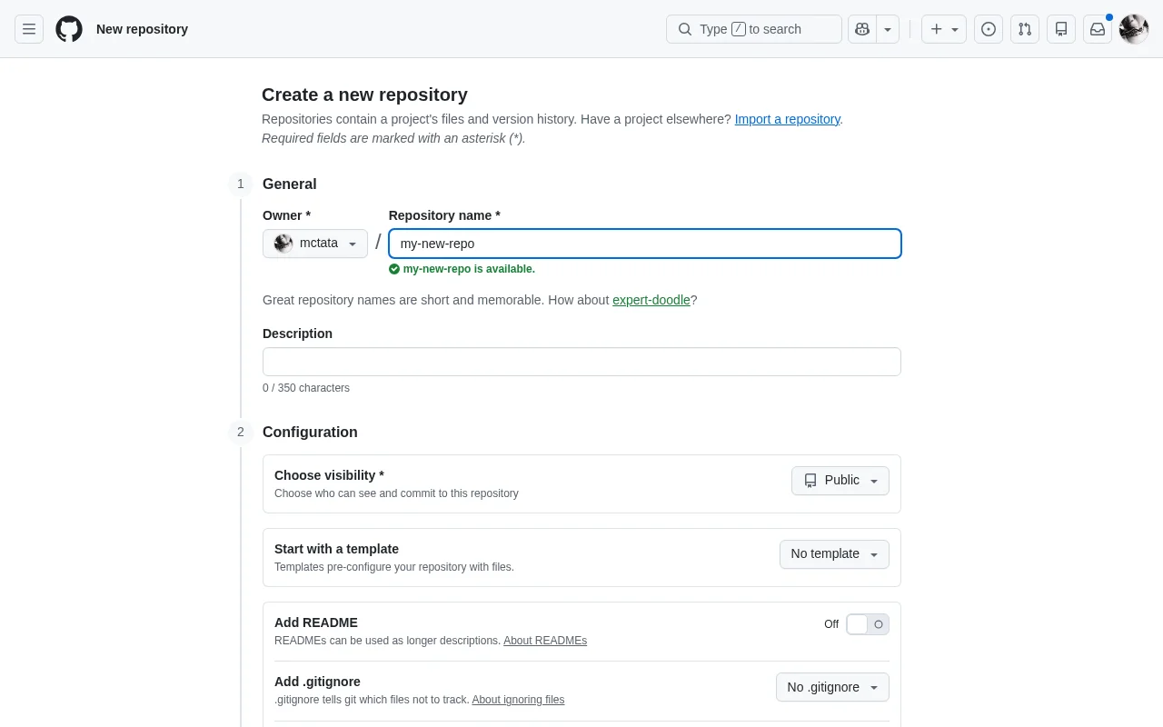Click the GitHub home logo
The height and width of the screenshot is (727, 1163).
[x=69, y=29]
